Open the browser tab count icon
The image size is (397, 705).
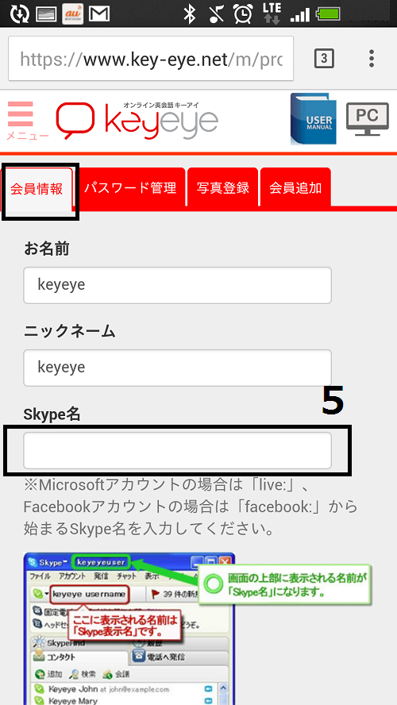(x=324, y=59)
